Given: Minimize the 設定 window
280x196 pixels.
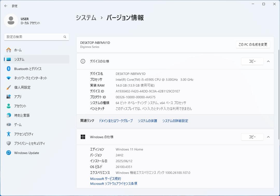Looking at the screenshot, I should [x=253, y=4].
